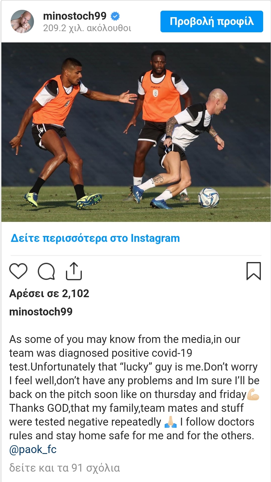
Task: Click the blue verified badge beside minostoch99
Action: tap(115, 16)
